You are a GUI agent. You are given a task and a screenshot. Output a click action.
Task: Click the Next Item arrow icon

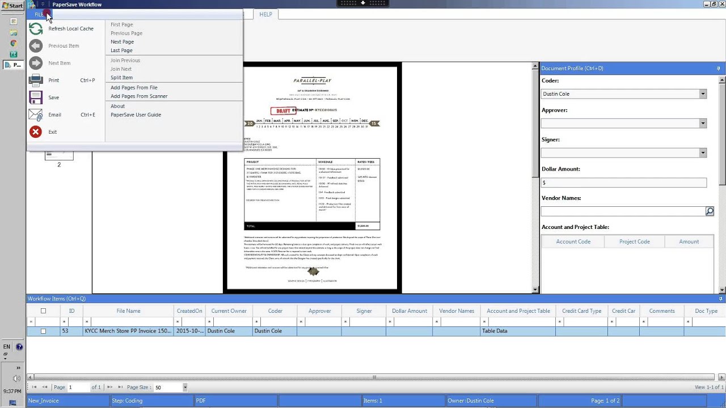36,63
